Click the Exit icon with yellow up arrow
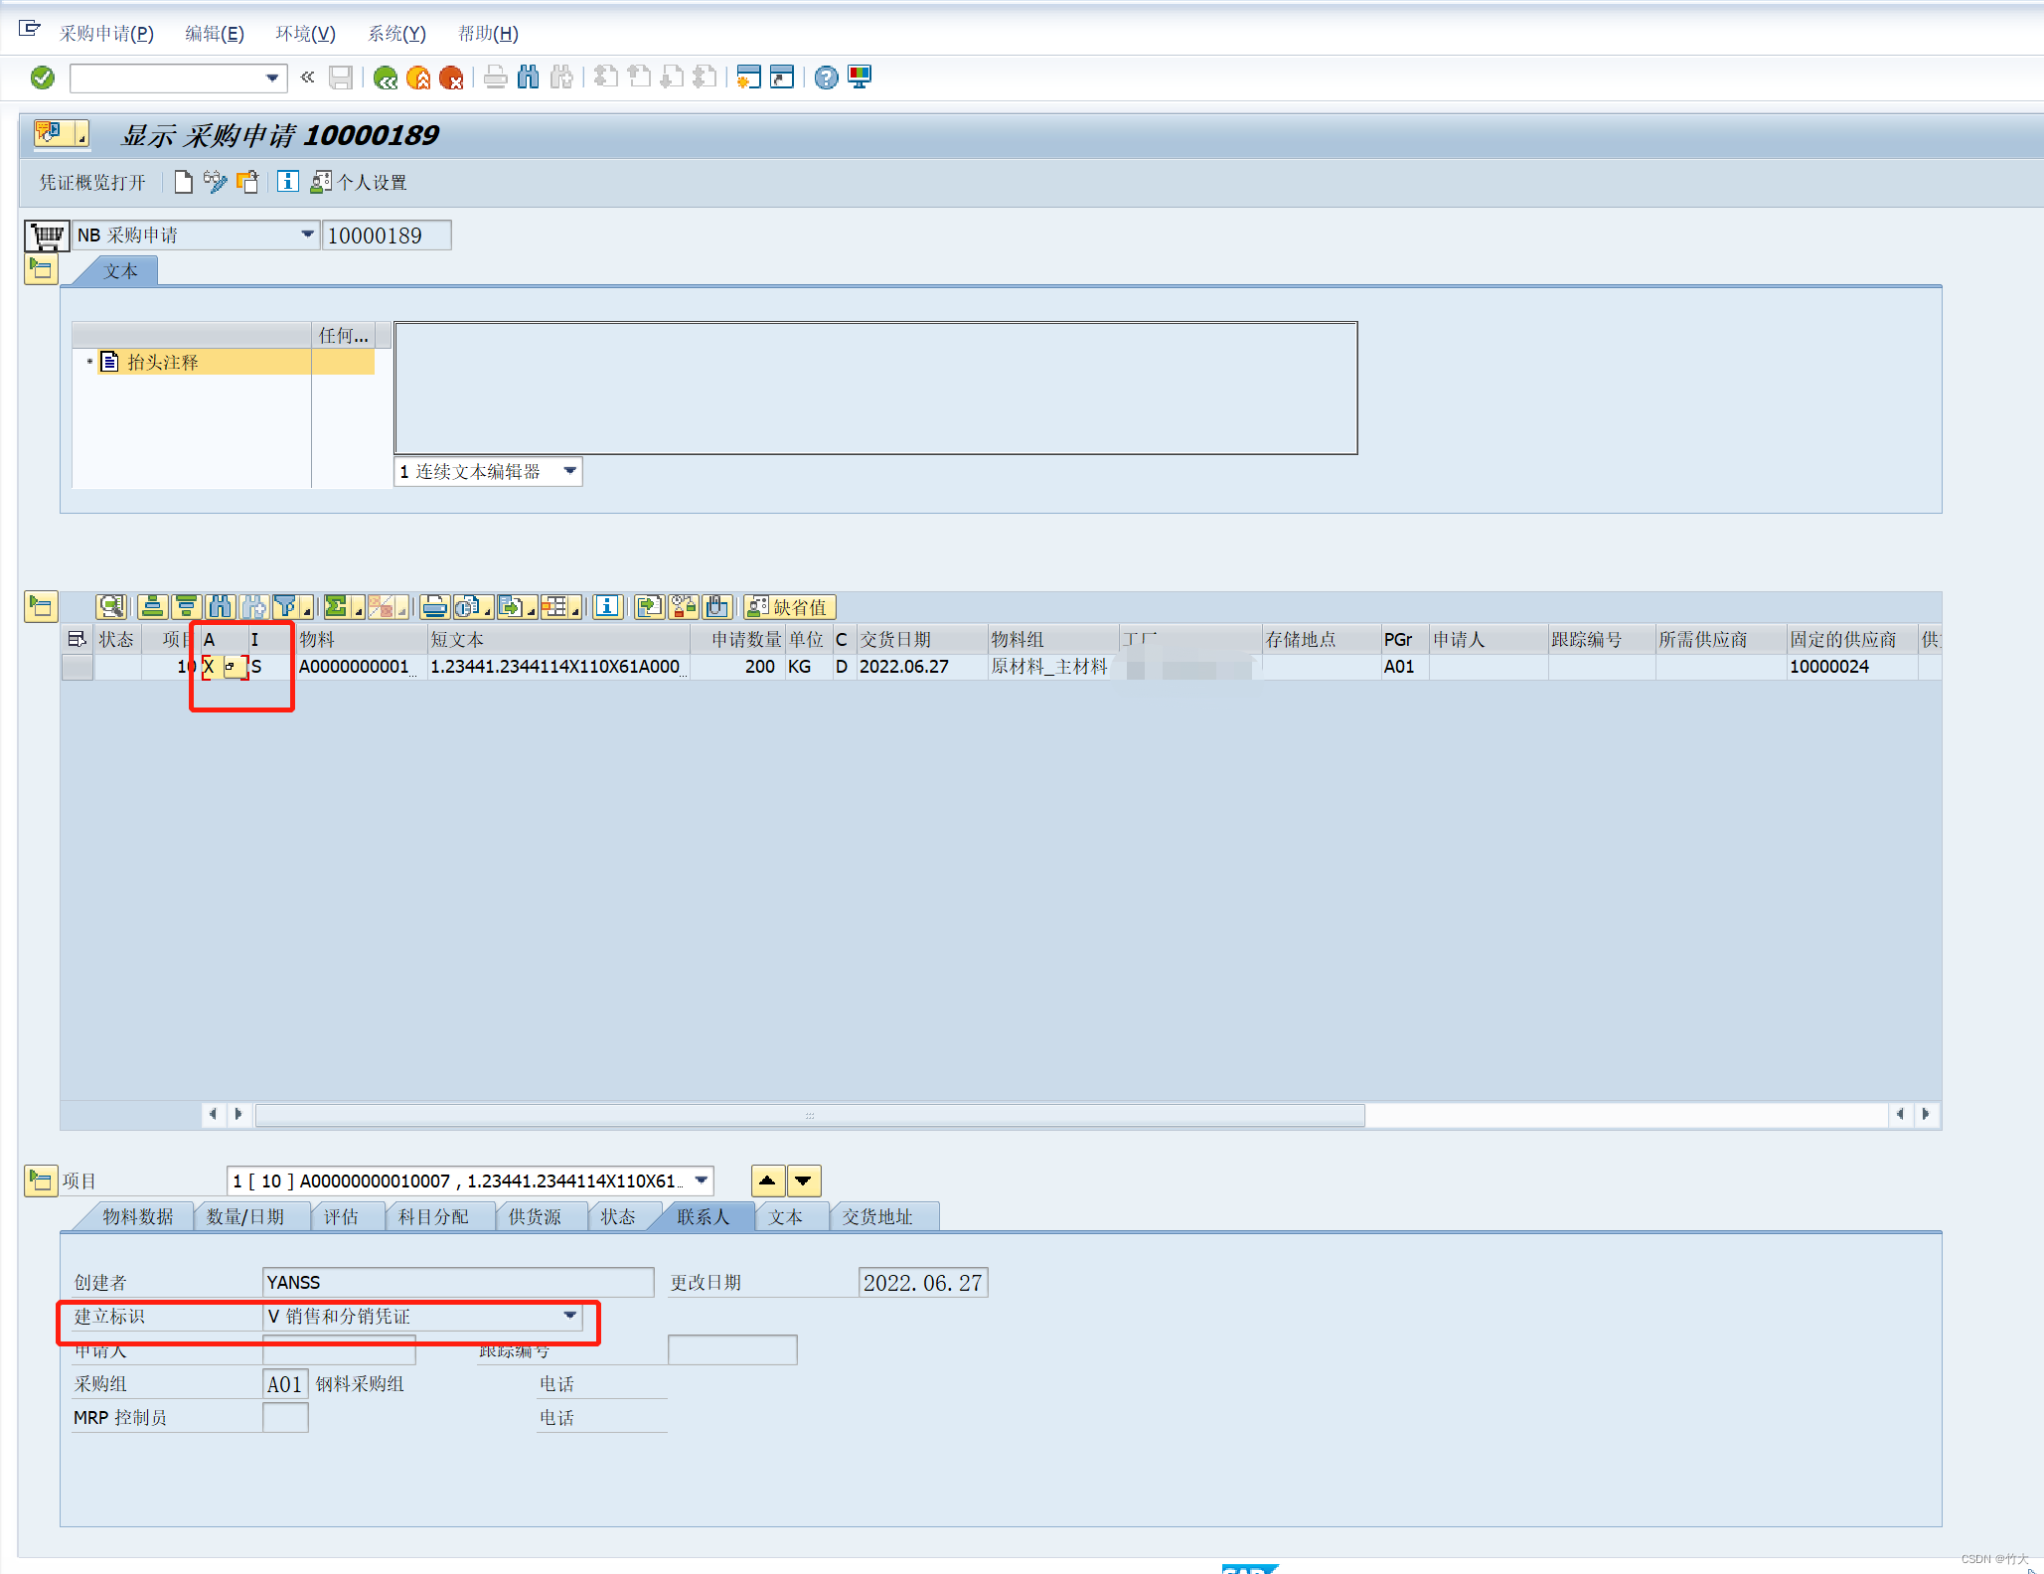 [x=419, y=78]
